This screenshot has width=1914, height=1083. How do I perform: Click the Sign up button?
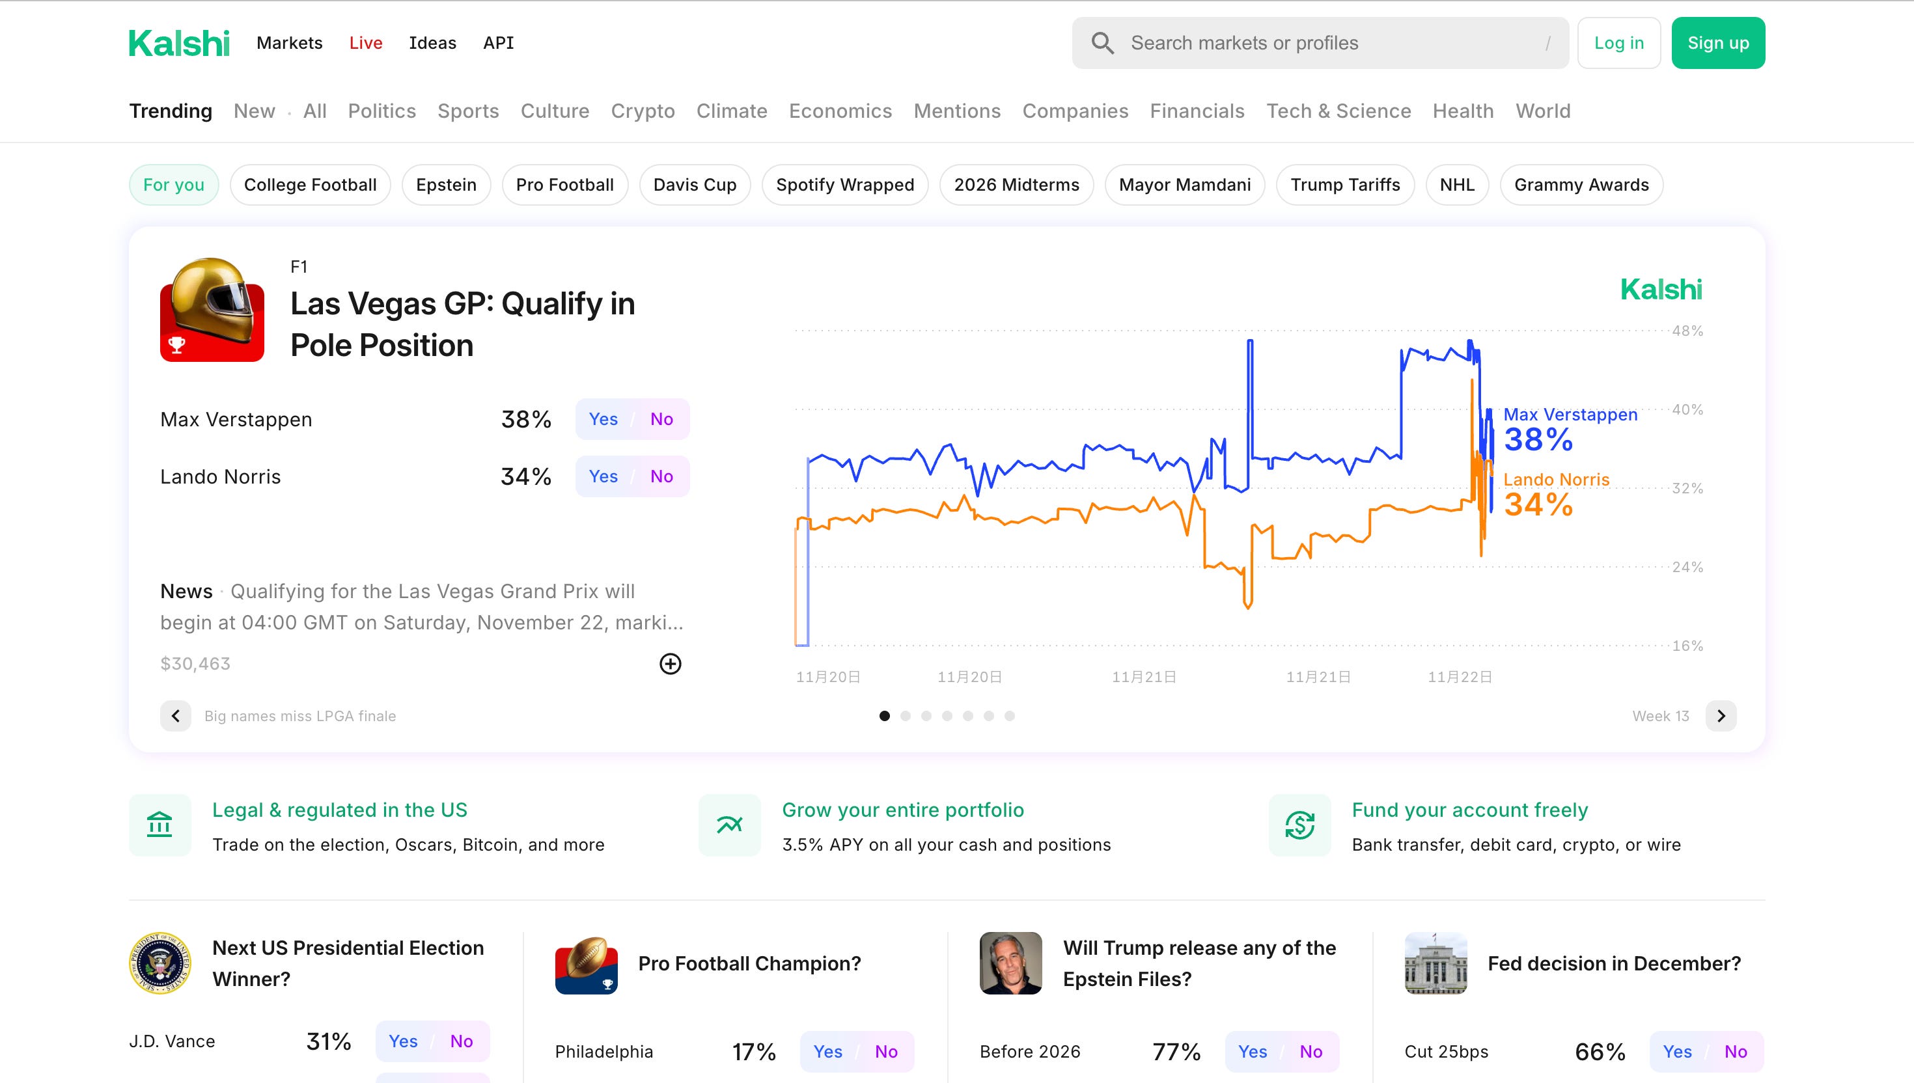click(1717, 43)
